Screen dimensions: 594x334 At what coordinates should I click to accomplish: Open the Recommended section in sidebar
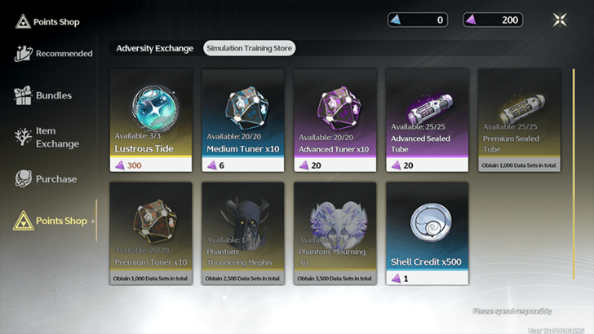tap(53, 53)
